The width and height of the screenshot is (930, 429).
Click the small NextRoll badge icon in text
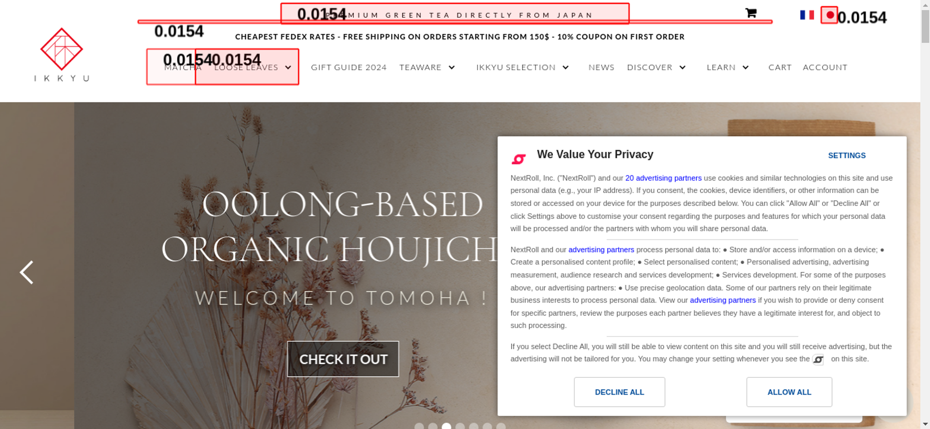818,359
